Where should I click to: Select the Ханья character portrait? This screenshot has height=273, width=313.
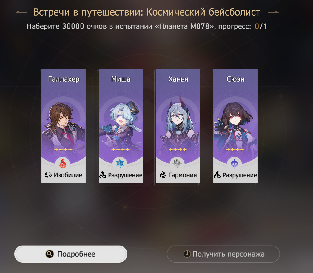(178, 126)
